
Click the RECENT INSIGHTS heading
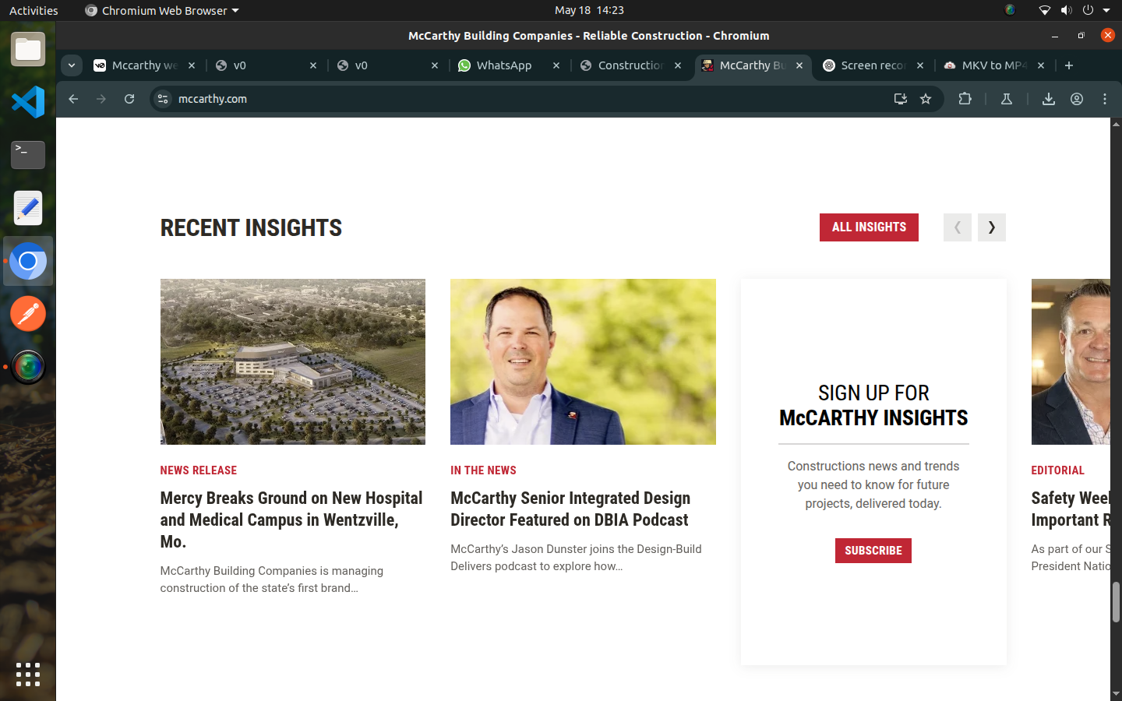(251, 227)
